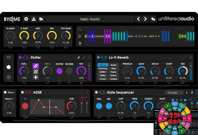Open the BYOME settings gear
Screen dimensions: 198x135
coord(26,19)
